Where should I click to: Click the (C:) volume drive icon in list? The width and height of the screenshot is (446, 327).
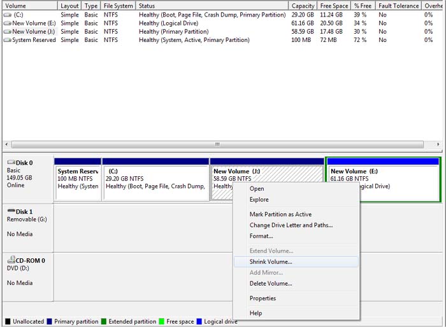click(x=7, y=15)
